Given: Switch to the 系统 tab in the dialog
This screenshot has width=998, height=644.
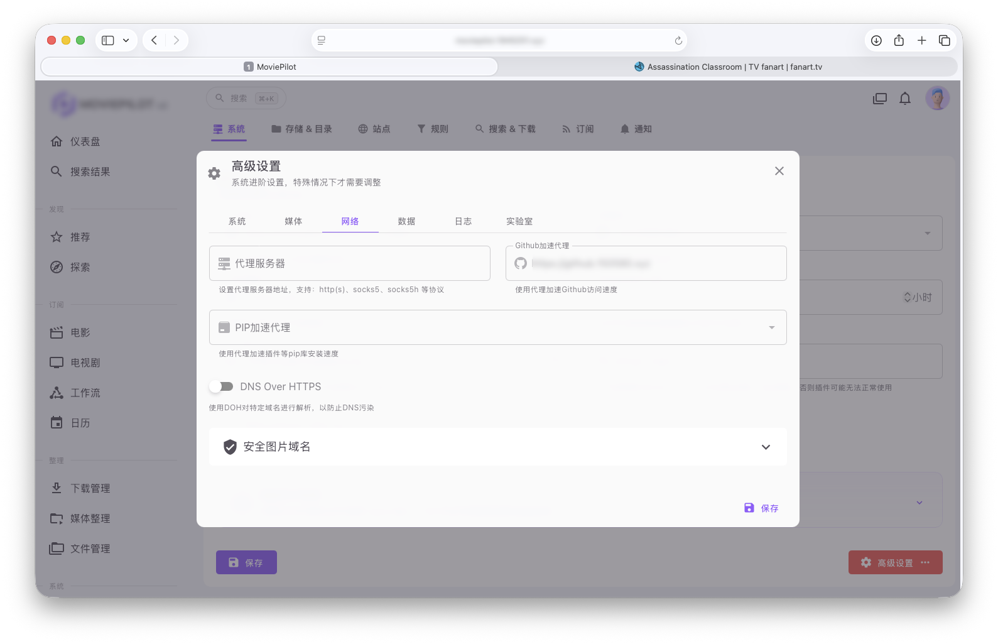Looking at the screenshot, I should coord(237,221).
